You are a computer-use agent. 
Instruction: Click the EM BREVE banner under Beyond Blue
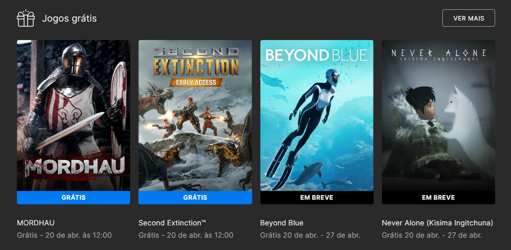(317, 198)
